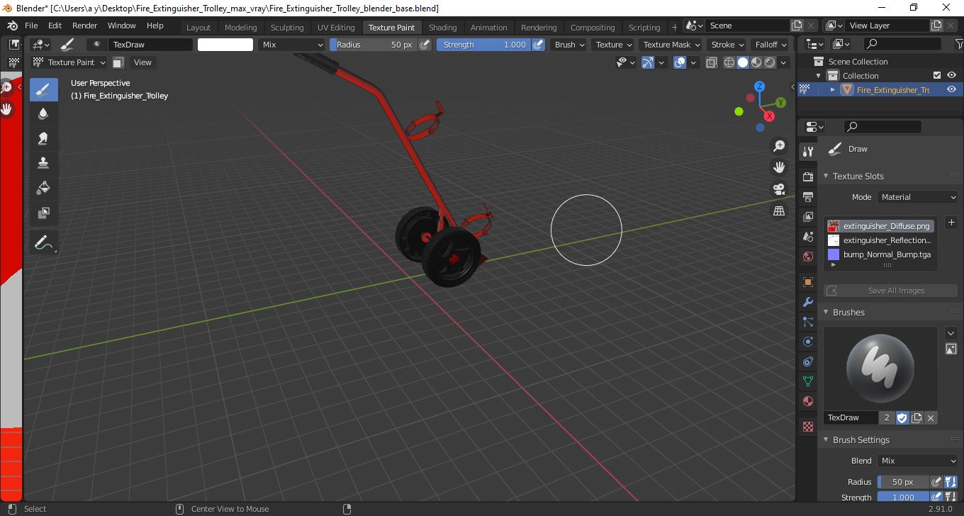964x516 pixels.
Task: Open the Render properties tab
Action: 807,176
